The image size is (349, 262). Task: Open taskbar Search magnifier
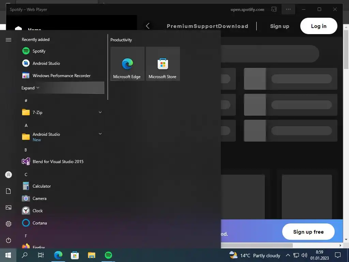click(25, 255)
